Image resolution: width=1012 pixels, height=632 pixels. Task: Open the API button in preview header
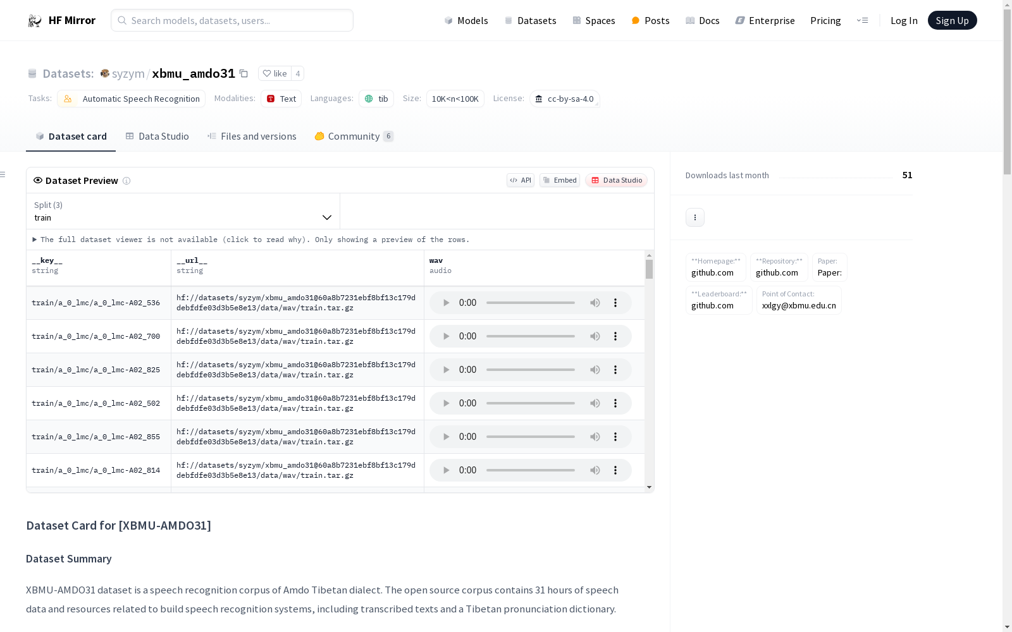[x=521, y=180]
